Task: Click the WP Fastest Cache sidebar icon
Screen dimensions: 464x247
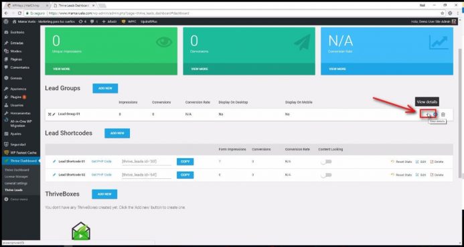Action: click(x=6, y=153)
